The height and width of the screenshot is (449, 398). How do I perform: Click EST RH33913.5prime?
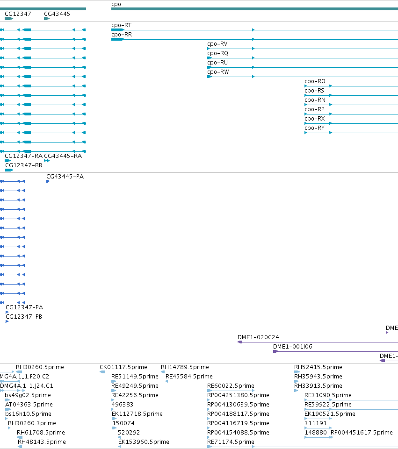coord(318,386)
